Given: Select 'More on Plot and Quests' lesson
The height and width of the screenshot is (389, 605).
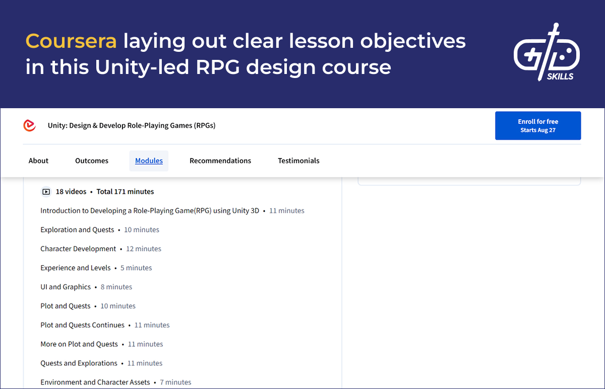Looking at the screenshot, I should [x=102, y=345].
